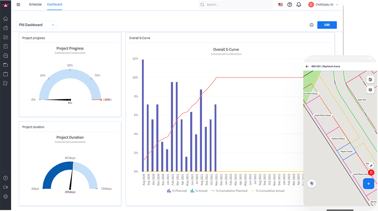The image size is (378, 211).
Task: Click the '734days' gauge label
Action: click(106, 189)
